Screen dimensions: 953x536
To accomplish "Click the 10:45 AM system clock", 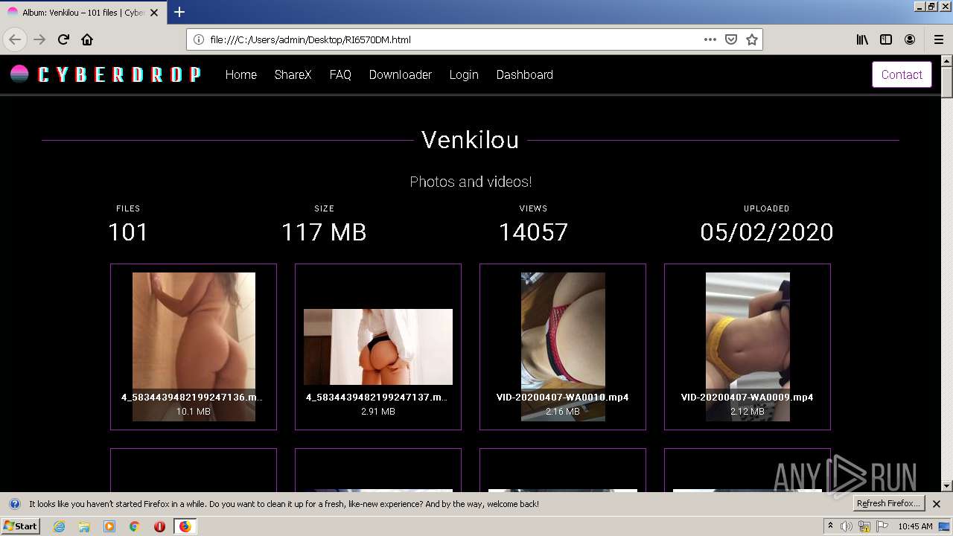I will coord(915,526).
